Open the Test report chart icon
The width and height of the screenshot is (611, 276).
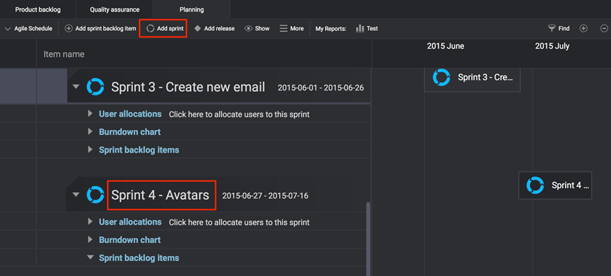coord(360,29)
